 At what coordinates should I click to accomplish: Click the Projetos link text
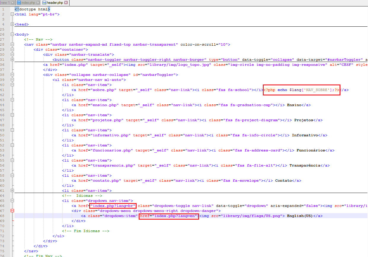pos(303,120)
